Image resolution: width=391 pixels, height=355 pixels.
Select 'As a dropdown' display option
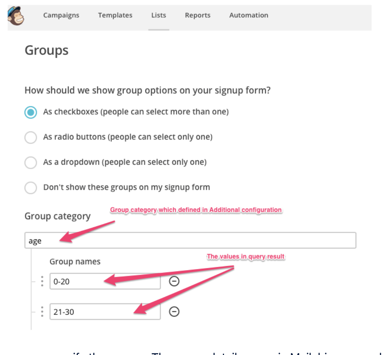pyautogui.click(x=31, y=162)
